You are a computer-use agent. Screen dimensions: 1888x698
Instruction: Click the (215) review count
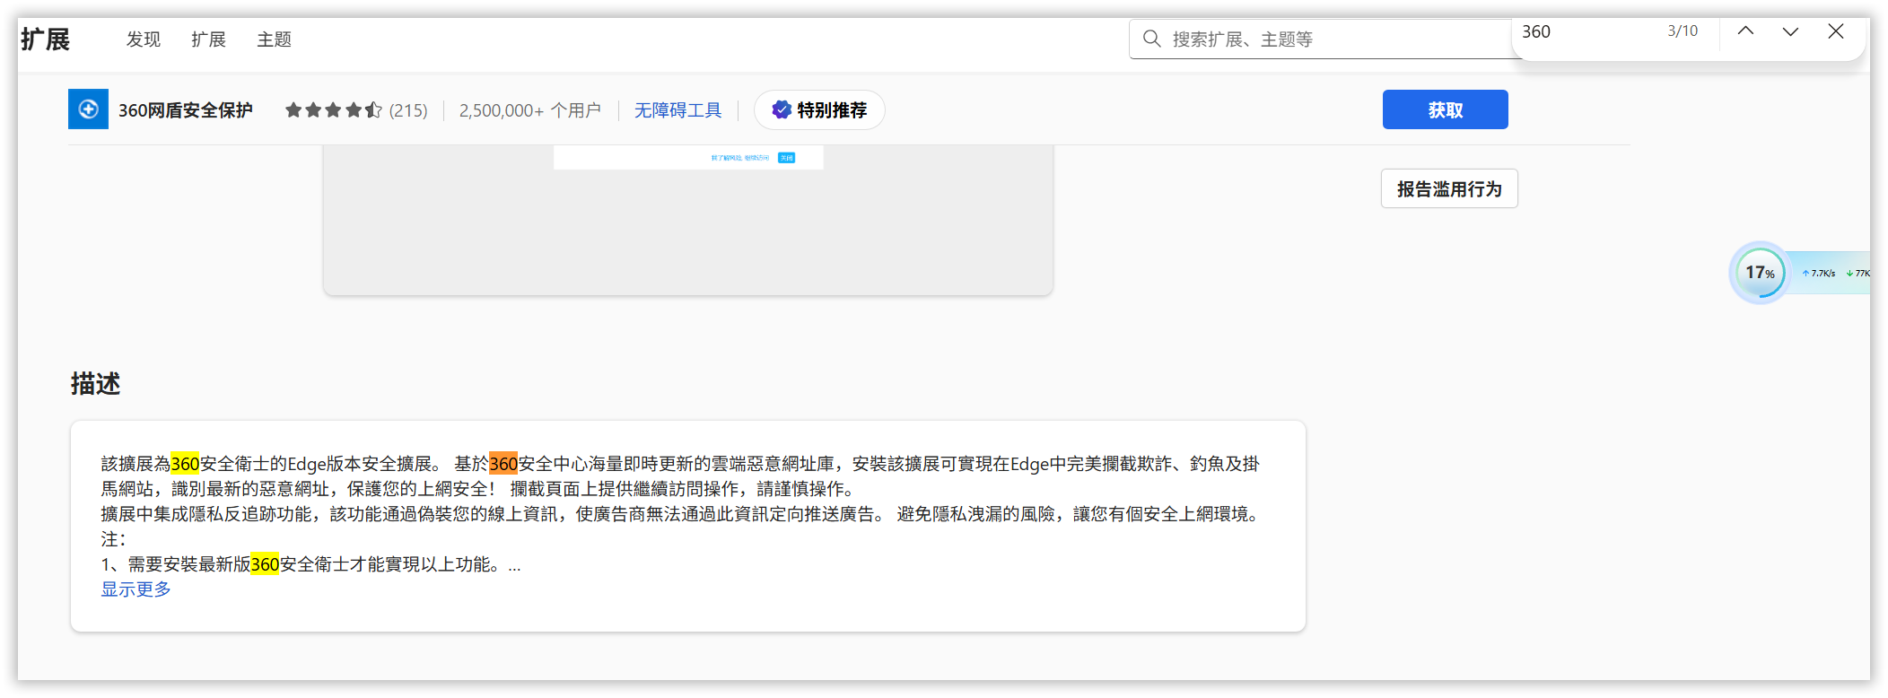click(x=408, y=110)
